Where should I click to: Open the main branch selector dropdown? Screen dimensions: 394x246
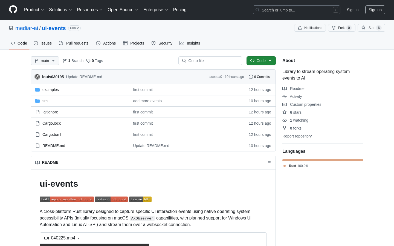pos(45,61)
